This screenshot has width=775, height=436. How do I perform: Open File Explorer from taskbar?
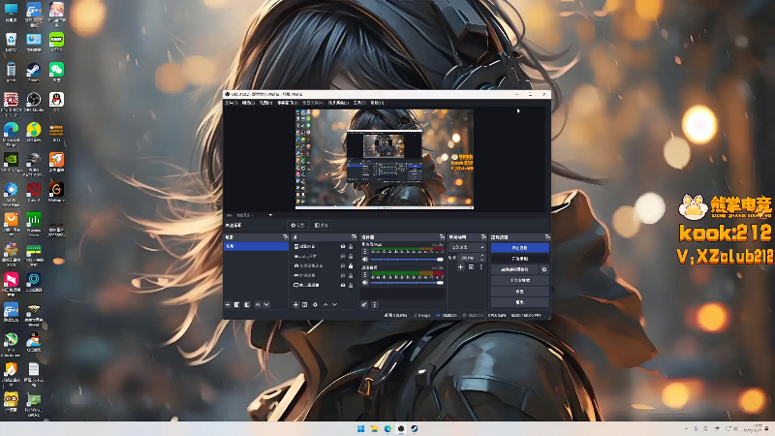[374, 428]
